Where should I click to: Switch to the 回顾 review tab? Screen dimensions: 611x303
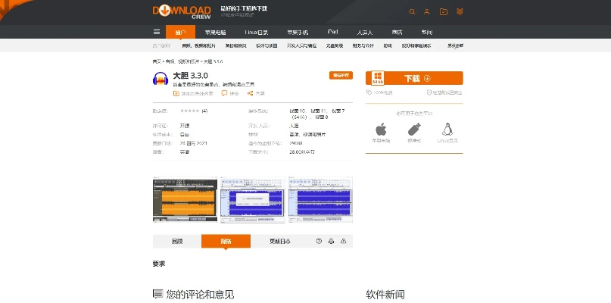pos(177,241)
